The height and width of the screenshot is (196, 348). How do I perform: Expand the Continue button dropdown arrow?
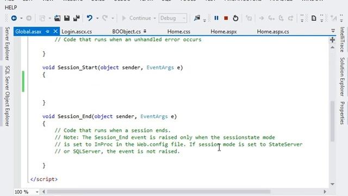pos(154,18)
